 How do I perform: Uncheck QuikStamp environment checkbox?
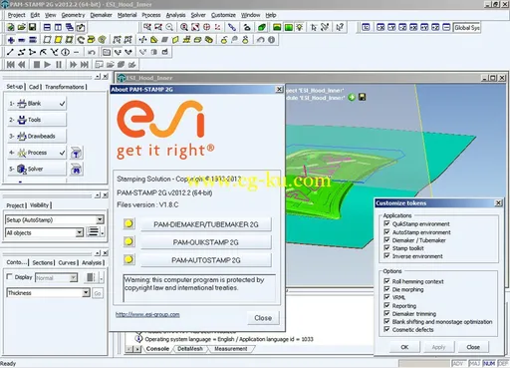(386, 223)
